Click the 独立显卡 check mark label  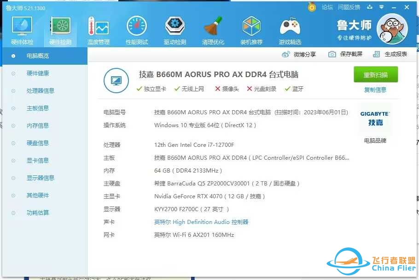(x=151, y=89)
